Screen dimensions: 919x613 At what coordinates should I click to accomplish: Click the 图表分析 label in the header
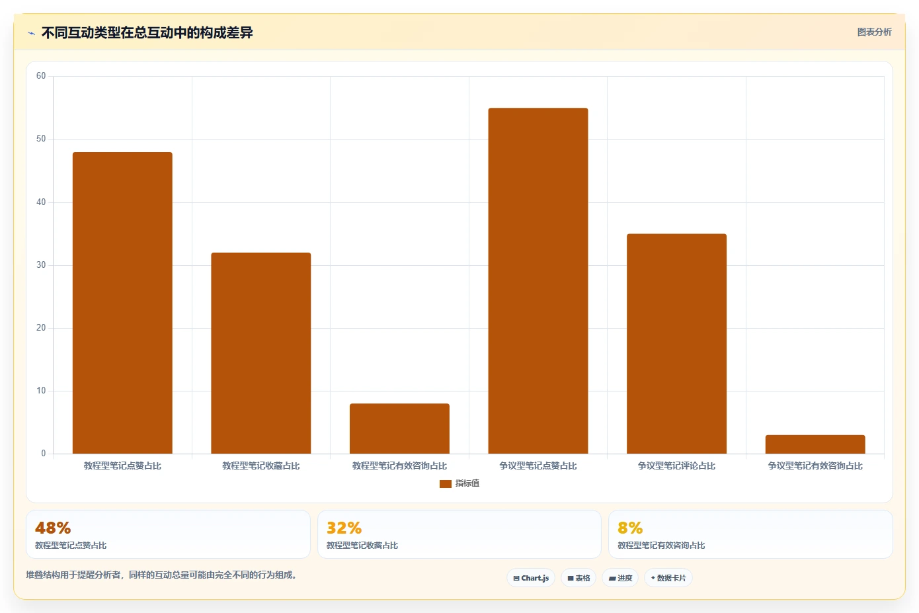[874, 32]
